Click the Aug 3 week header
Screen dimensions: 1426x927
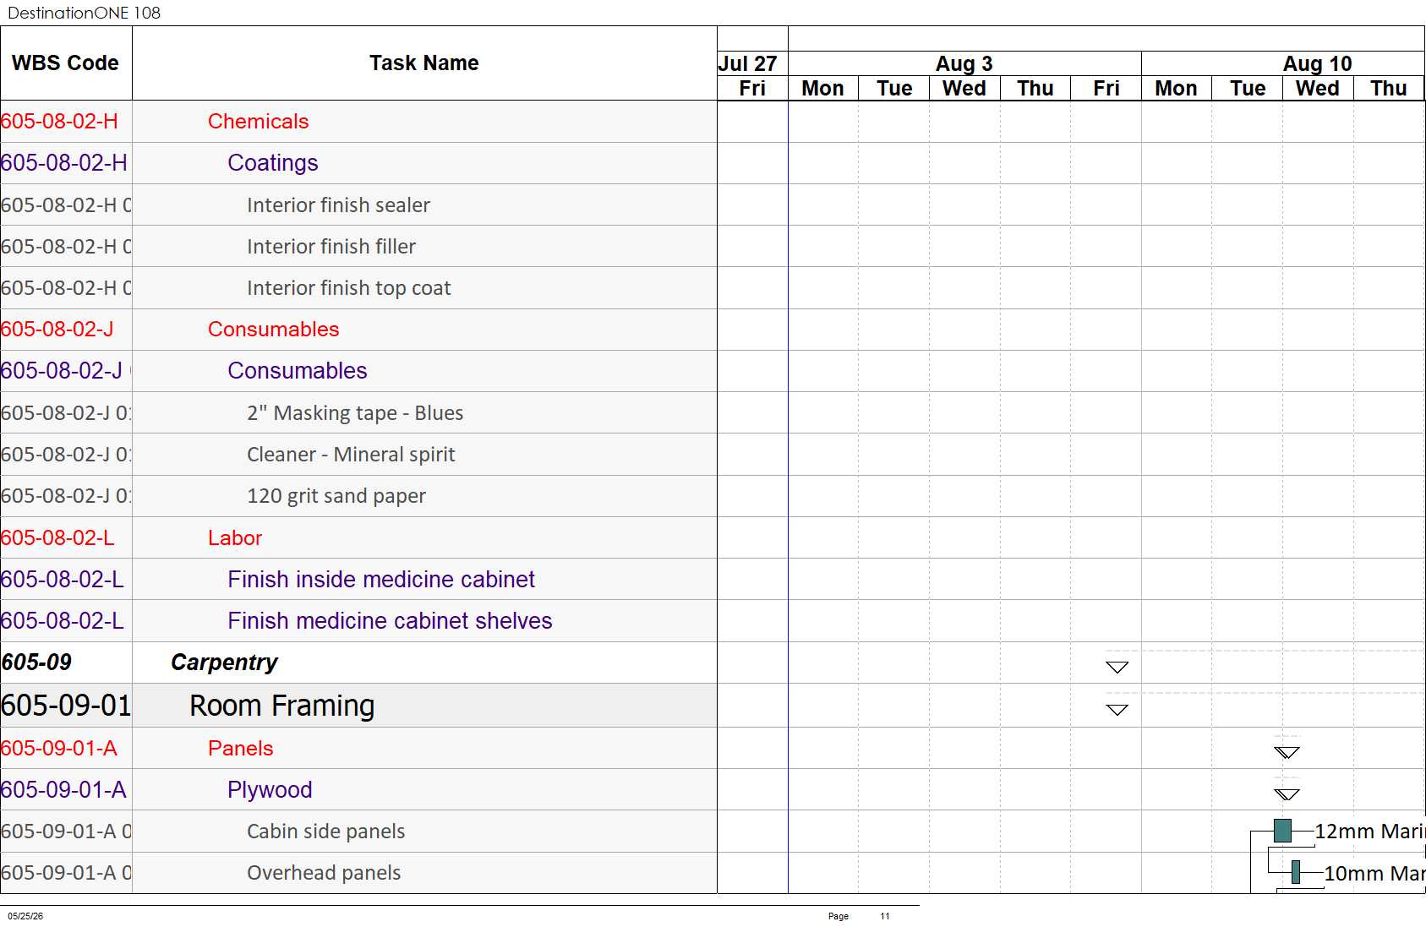point(964,64)
